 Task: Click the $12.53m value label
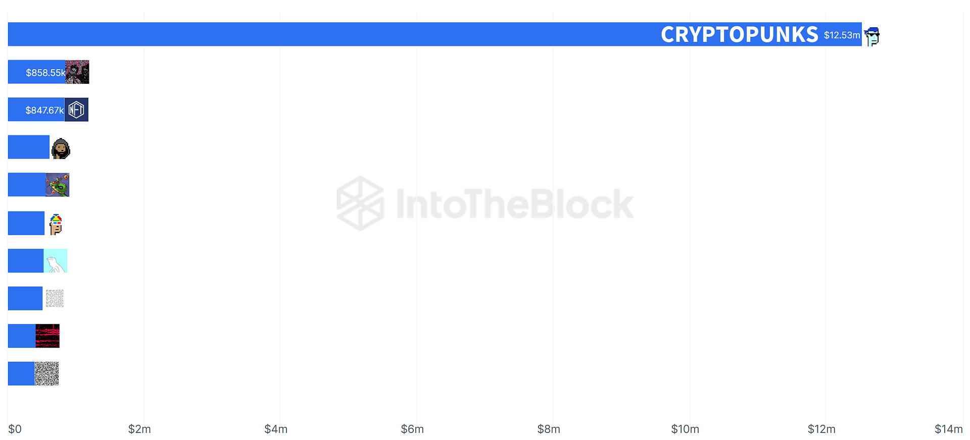click(x=842, y=35)
